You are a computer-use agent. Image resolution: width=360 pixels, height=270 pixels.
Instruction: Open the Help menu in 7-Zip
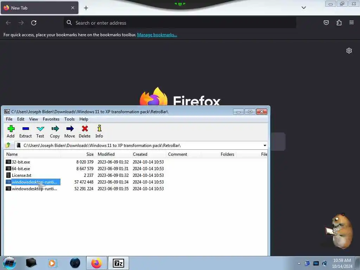click(x=84, y=119)
